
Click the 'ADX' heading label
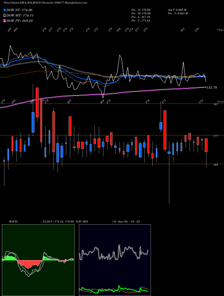pyautogui.click(x=85, y=222)
